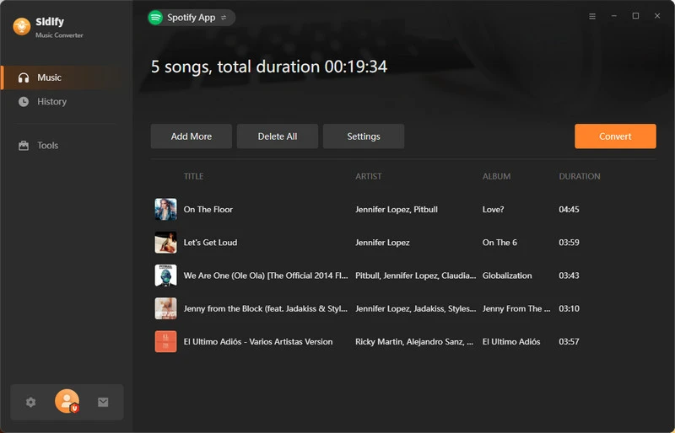The image size is (675, 433).
Task: Switch source via Spotify App swap arrows
Action: tap(224, 18)
